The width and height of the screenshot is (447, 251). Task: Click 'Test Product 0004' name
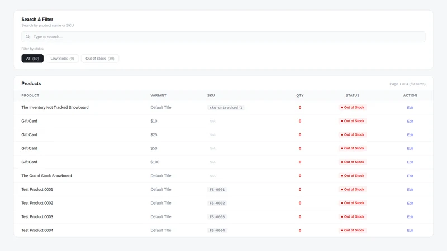pyautogui.click(x=37, y=230)
